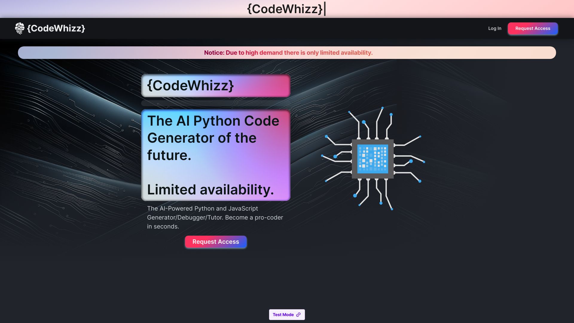Click the blinking cursor after top title
Image resolution: width=574 pixels, height=323 pixels.
325,9
